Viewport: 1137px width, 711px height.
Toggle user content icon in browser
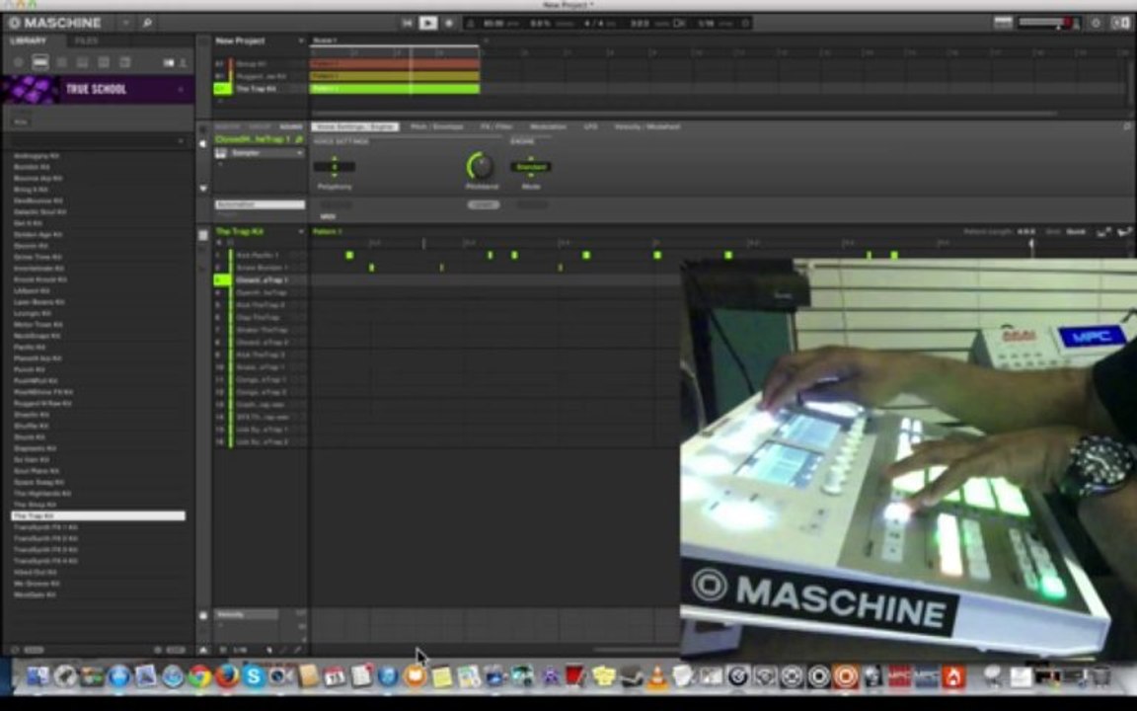click(183, 63)
